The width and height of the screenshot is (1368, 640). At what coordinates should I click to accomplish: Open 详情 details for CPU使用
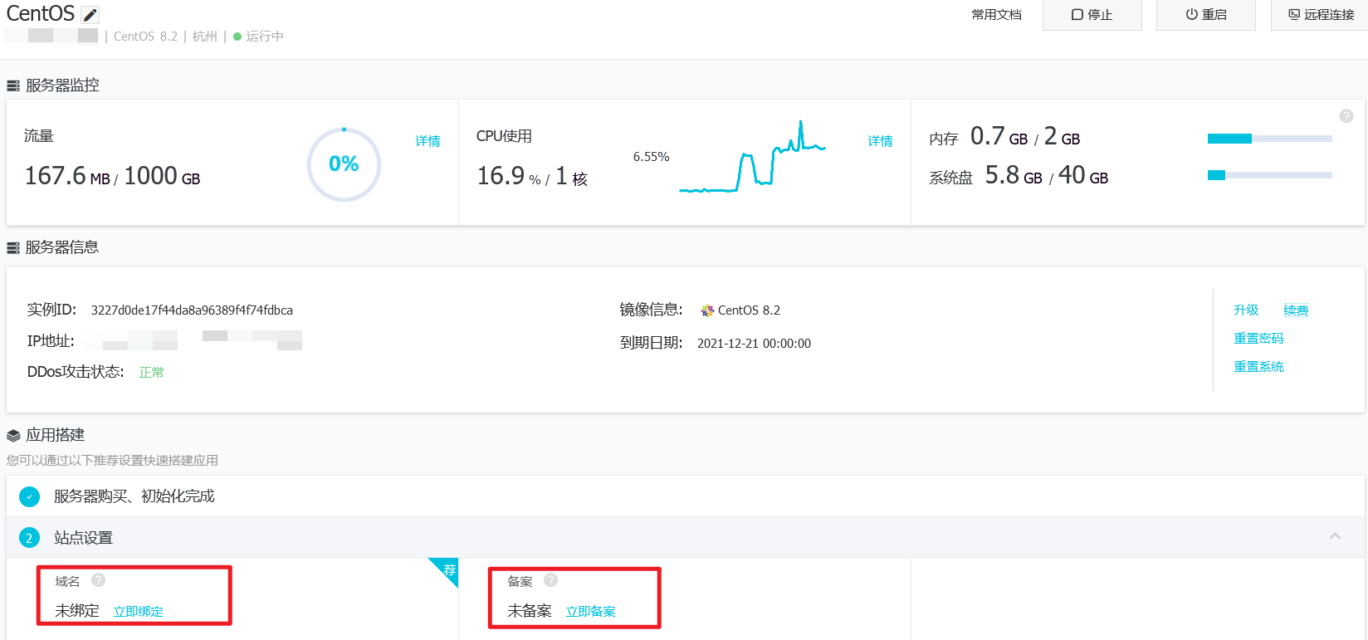880,141
